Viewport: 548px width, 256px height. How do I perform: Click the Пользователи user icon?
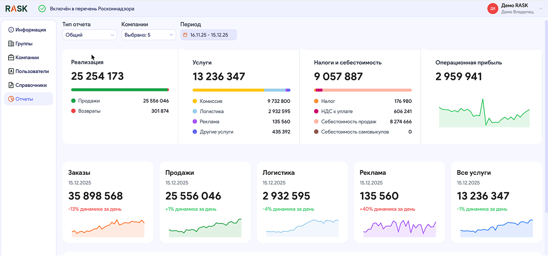click(11, 71)
